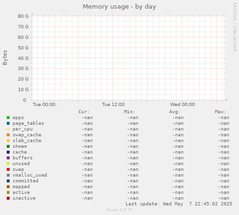Click the 'unused' legend label

tap(21, 164)
